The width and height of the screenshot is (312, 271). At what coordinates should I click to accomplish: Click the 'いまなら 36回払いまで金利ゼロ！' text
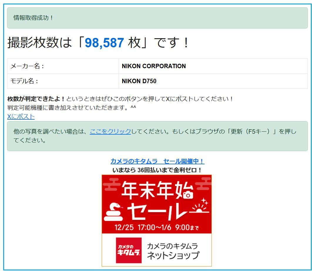(x=157, y=170)
